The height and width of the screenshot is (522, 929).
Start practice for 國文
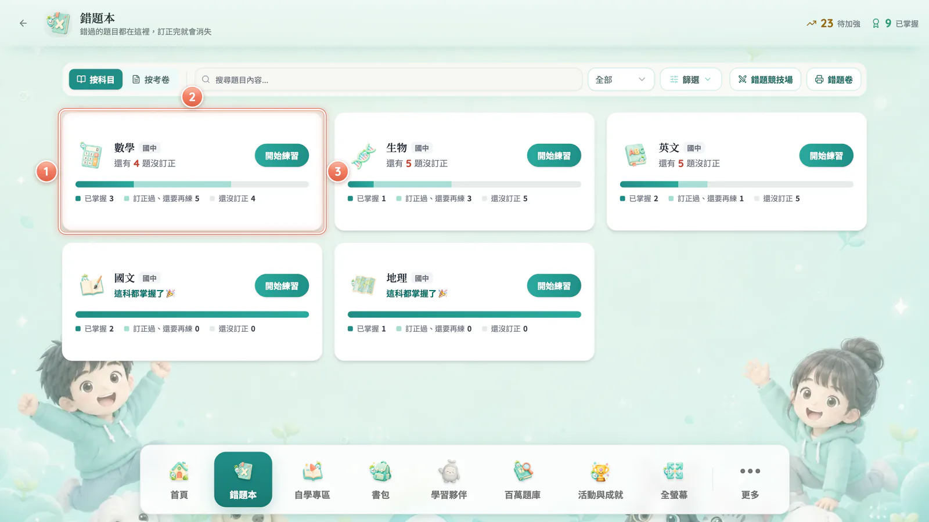[282, 285]
